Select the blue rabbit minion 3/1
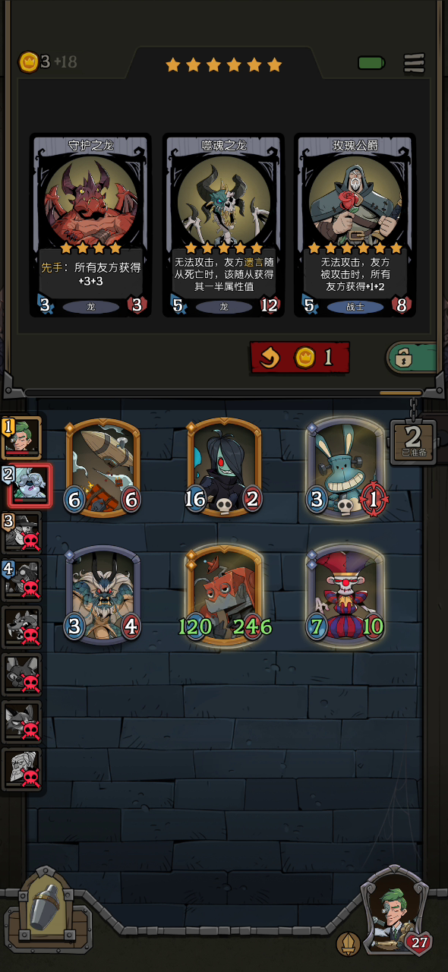 click(x=346, y=468)
